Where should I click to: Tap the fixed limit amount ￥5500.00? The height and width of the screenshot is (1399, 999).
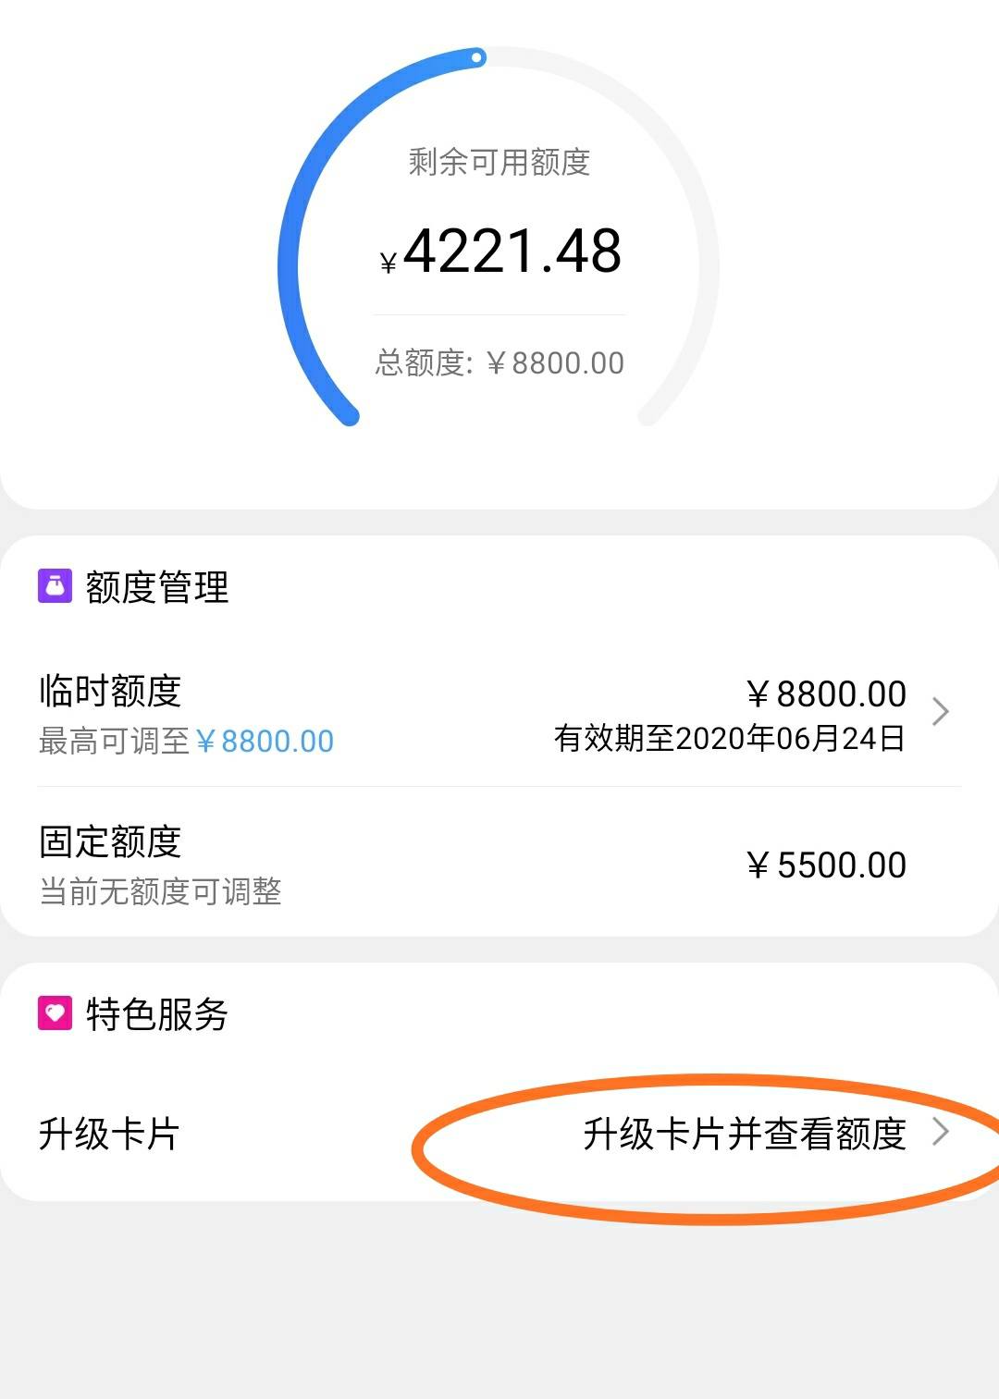click(x=826, y=865)
